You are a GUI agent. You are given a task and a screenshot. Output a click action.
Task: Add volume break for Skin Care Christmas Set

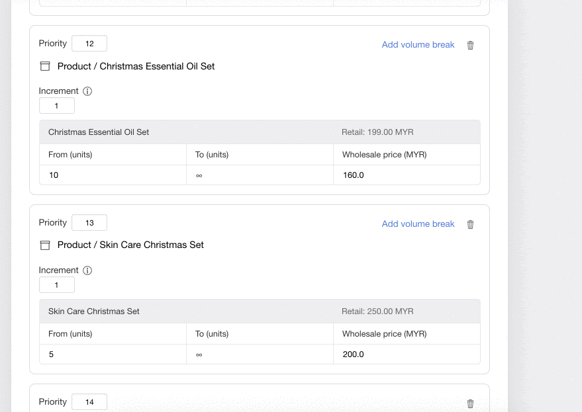click(418, 224)
